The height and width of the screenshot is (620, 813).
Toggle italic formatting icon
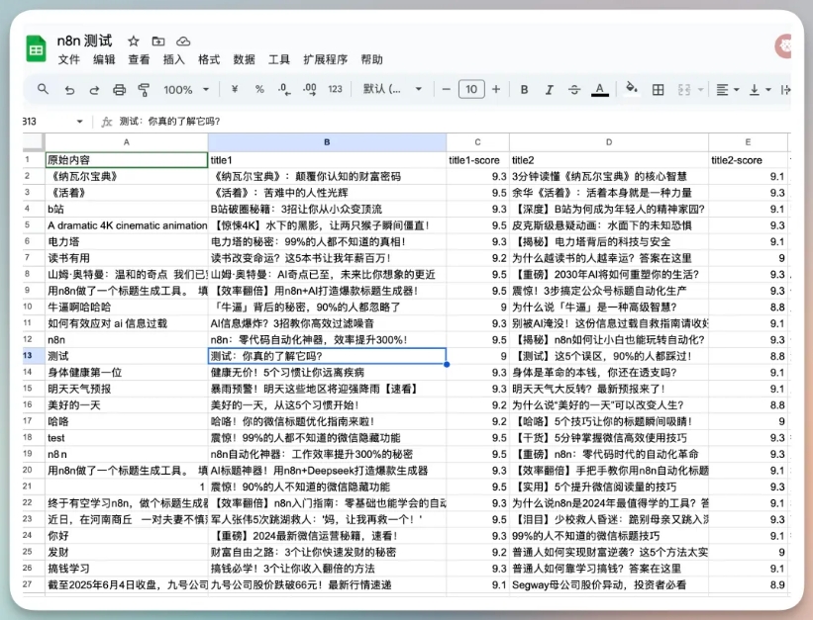(549, 90)
